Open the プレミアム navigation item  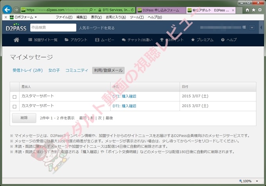202,40
